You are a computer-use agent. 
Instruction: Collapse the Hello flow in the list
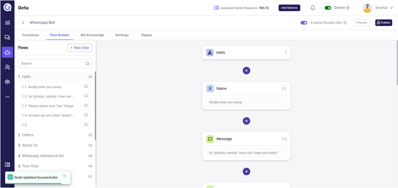click(55, 76)
